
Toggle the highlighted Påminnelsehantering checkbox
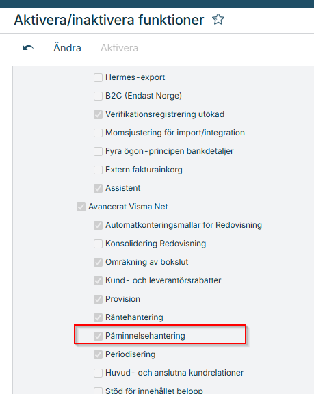98,336
